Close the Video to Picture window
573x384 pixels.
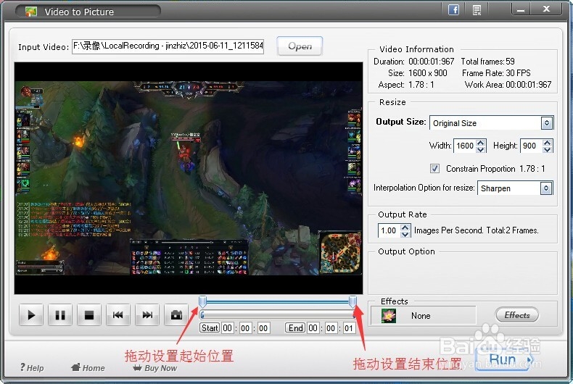click(546, 9)
